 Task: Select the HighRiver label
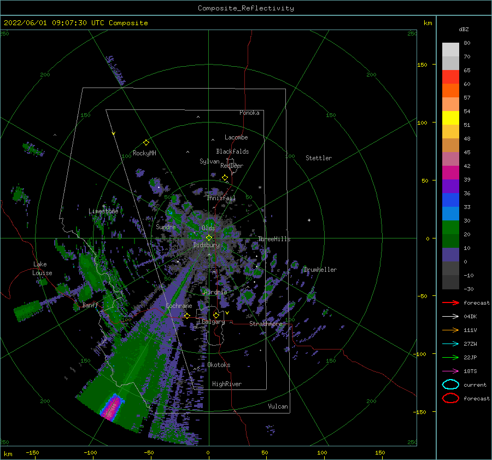pyautogui.click(x=227, y=384)
